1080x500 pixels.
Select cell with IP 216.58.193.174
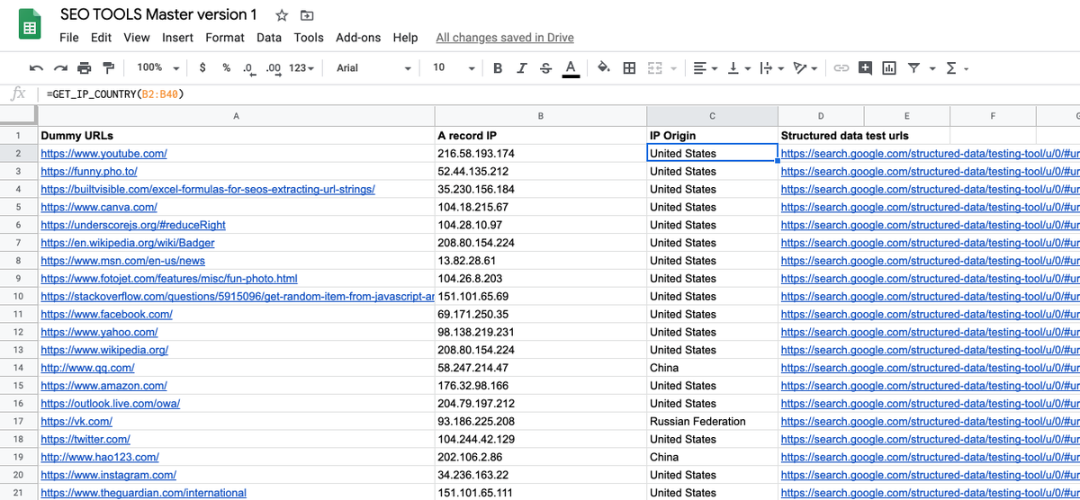[x=540, y=154]
